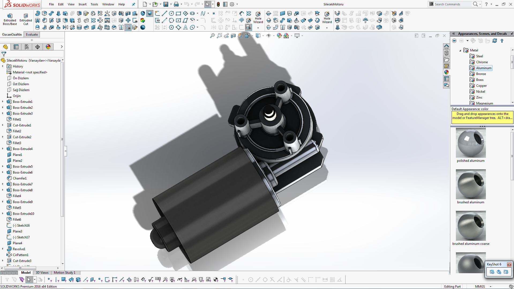Open the Hole Wizard tool
The image size is (514, 289).
pyautogui.click(x=258, y=18)
